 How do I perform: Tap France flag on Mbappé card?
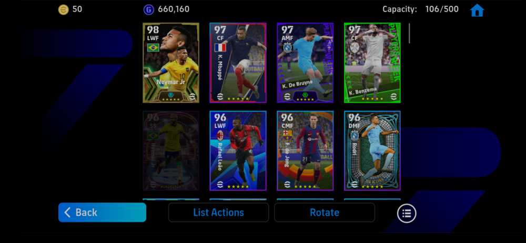pos(220,47)
